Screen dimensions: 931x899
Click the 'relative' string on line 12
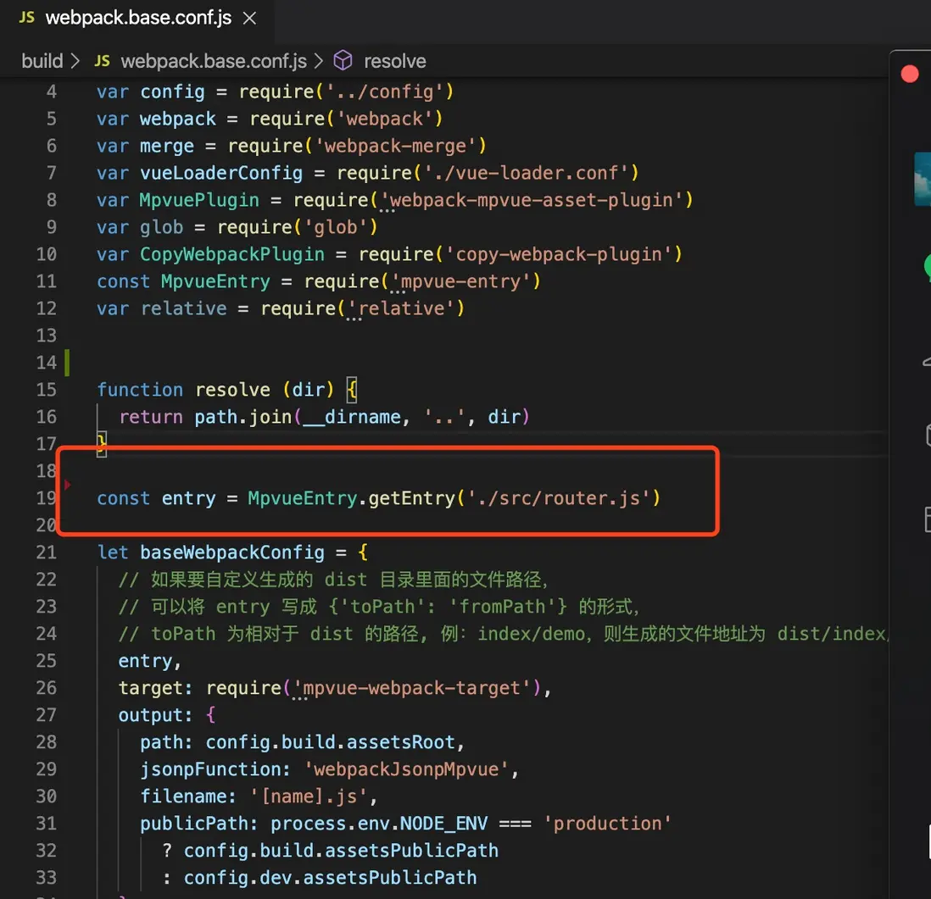pyautogui.click(x=401, y=308)
